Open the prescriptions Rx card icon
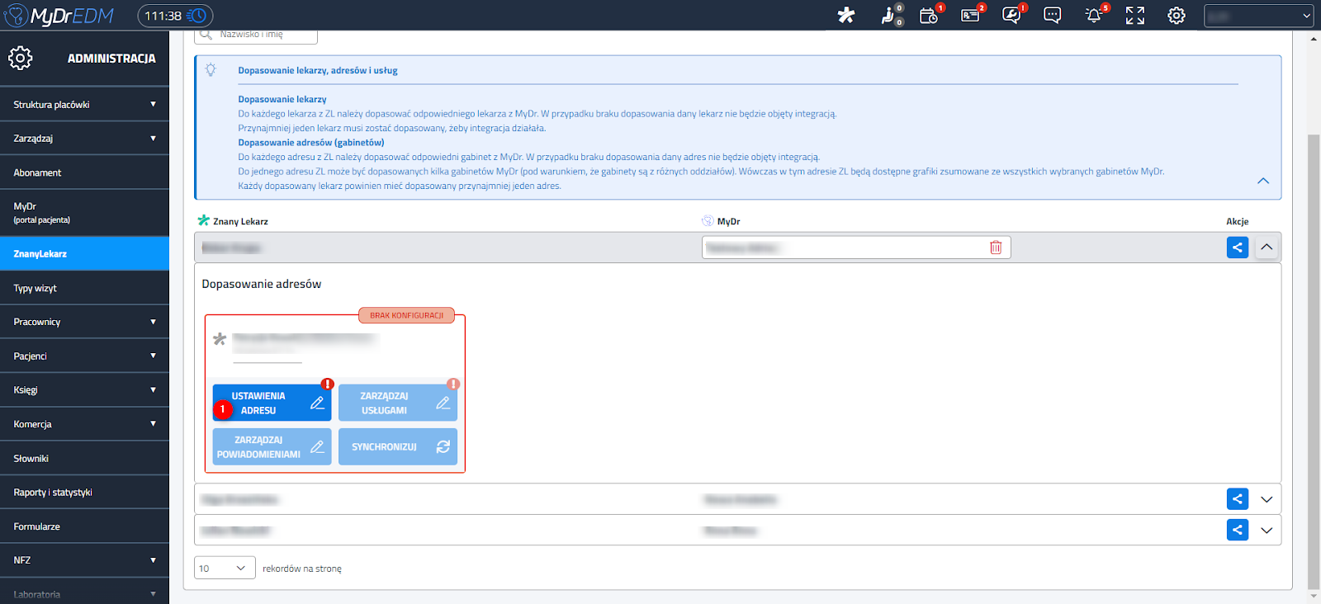The image size is (1321, 604). click(970, 15)
